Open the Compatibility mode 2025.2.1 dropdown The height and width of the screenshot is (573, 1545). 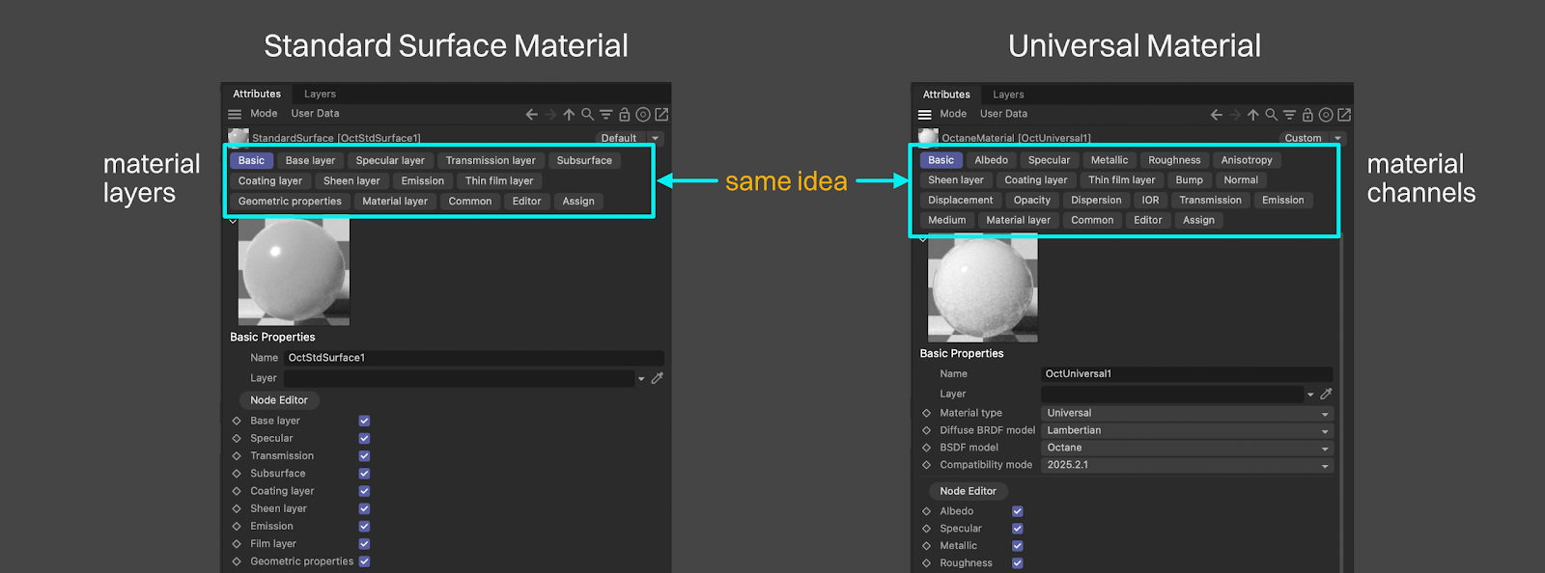[x=1187, y=465]
